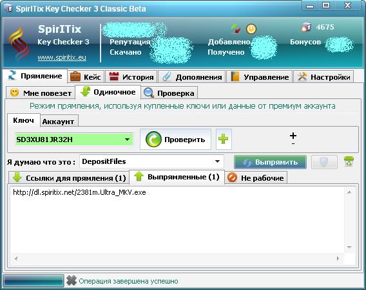Click the black plus sign expander
Viewport: 366px width, 290px height.
coord(293,136)
